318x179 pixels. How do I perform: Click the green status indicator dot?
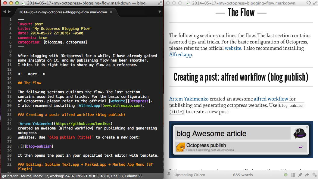point(286,175)
